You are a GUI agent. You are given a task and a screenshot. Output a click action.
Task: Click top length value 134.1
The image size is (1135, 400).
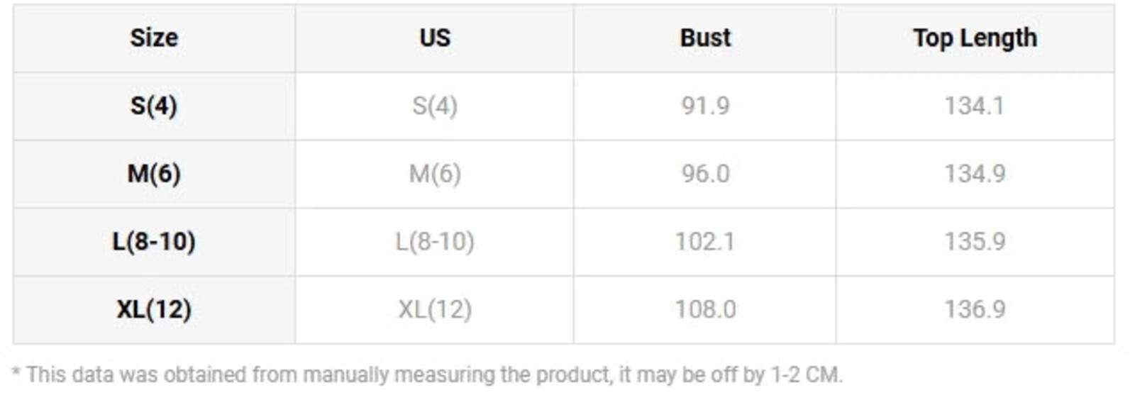(975, 106)
